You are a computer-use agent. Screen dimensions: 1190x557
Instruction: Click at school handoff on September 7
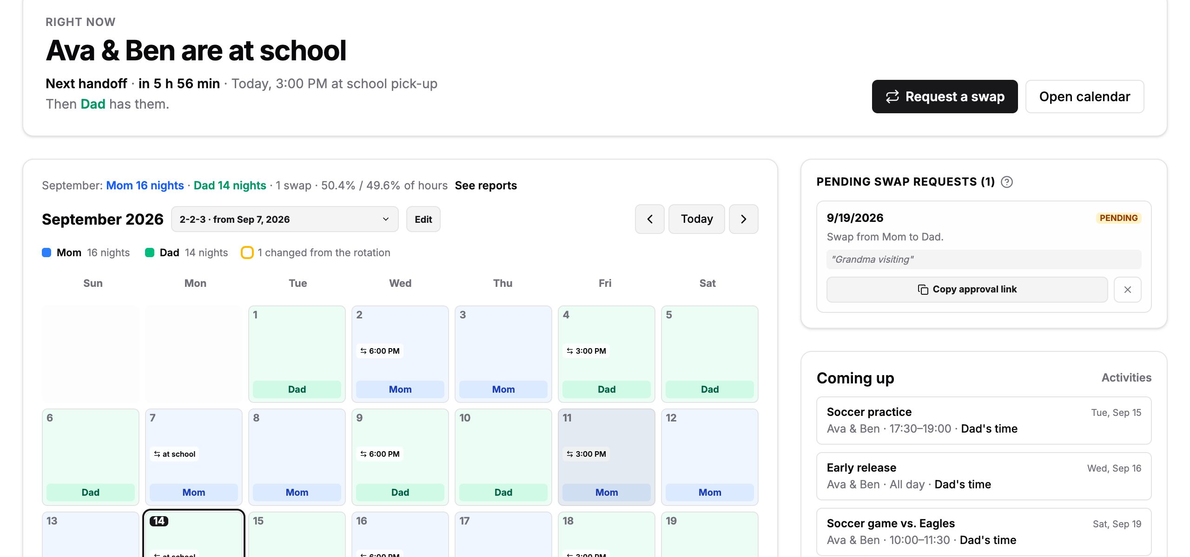[x=175, y=454]
